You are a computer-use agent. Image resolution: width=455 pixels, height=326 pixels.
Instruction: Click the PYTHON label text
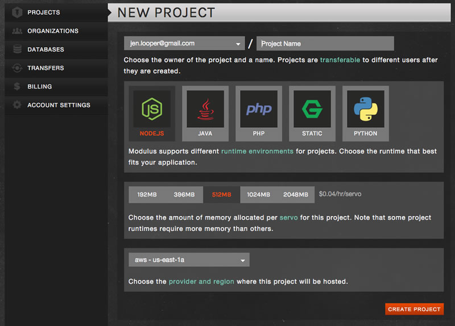pos(366,133)
